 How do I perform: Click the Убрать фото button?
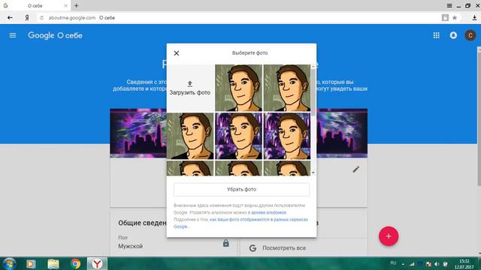click(x=241, y=190)
